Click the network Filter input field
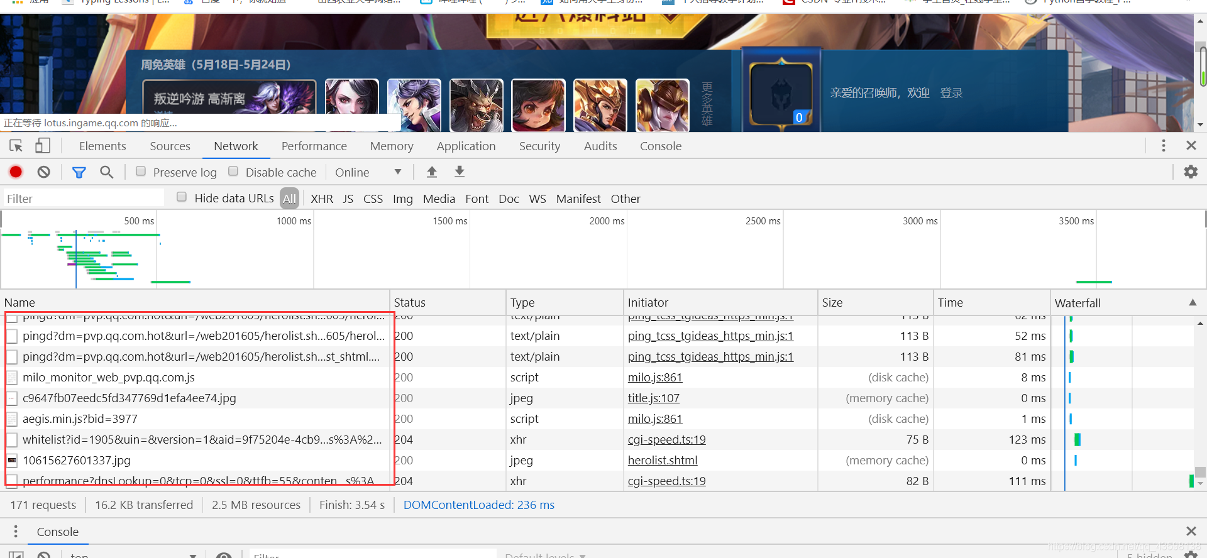The height and width of the screenshot is (558, 1207). click(84, 199)
